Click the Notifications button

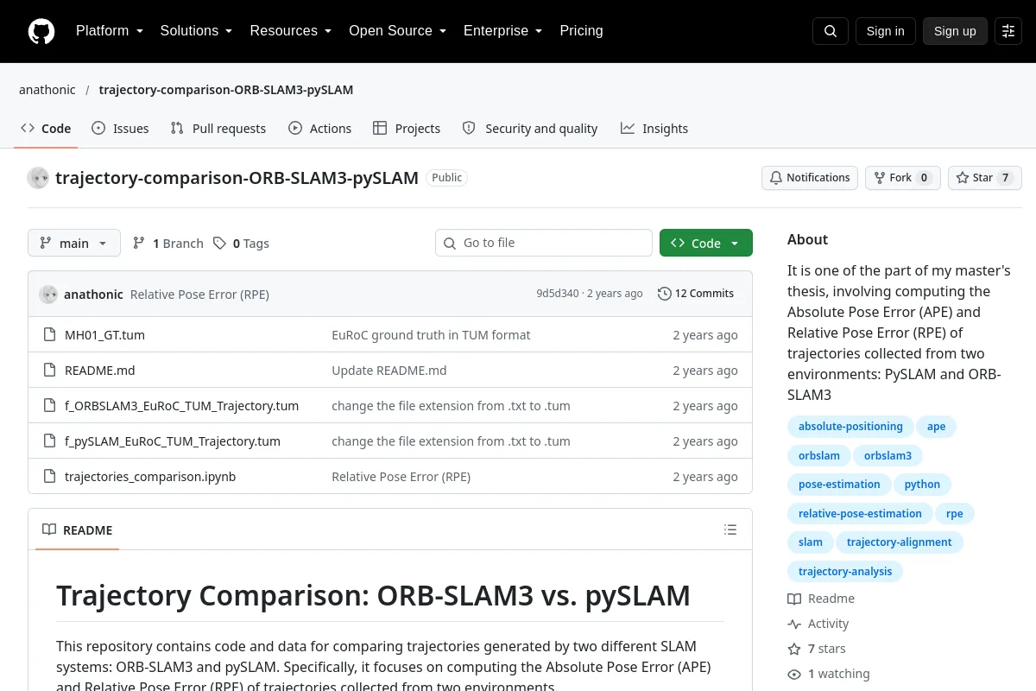click(x=810, y=178)
